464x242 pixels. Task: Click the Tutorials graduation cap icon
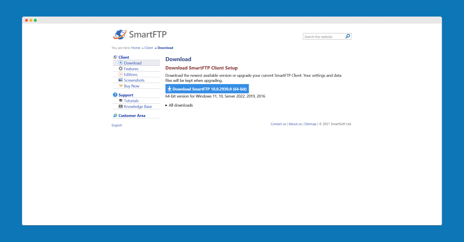(x=121, y=100)
